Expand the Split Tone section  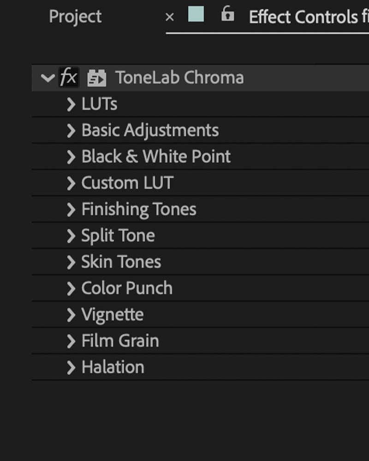71,236
